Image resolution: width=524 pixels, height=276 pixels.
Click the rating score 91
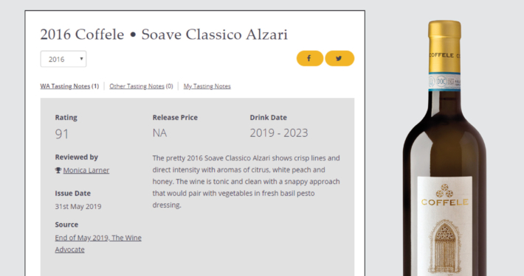click(x=62, y=134)
